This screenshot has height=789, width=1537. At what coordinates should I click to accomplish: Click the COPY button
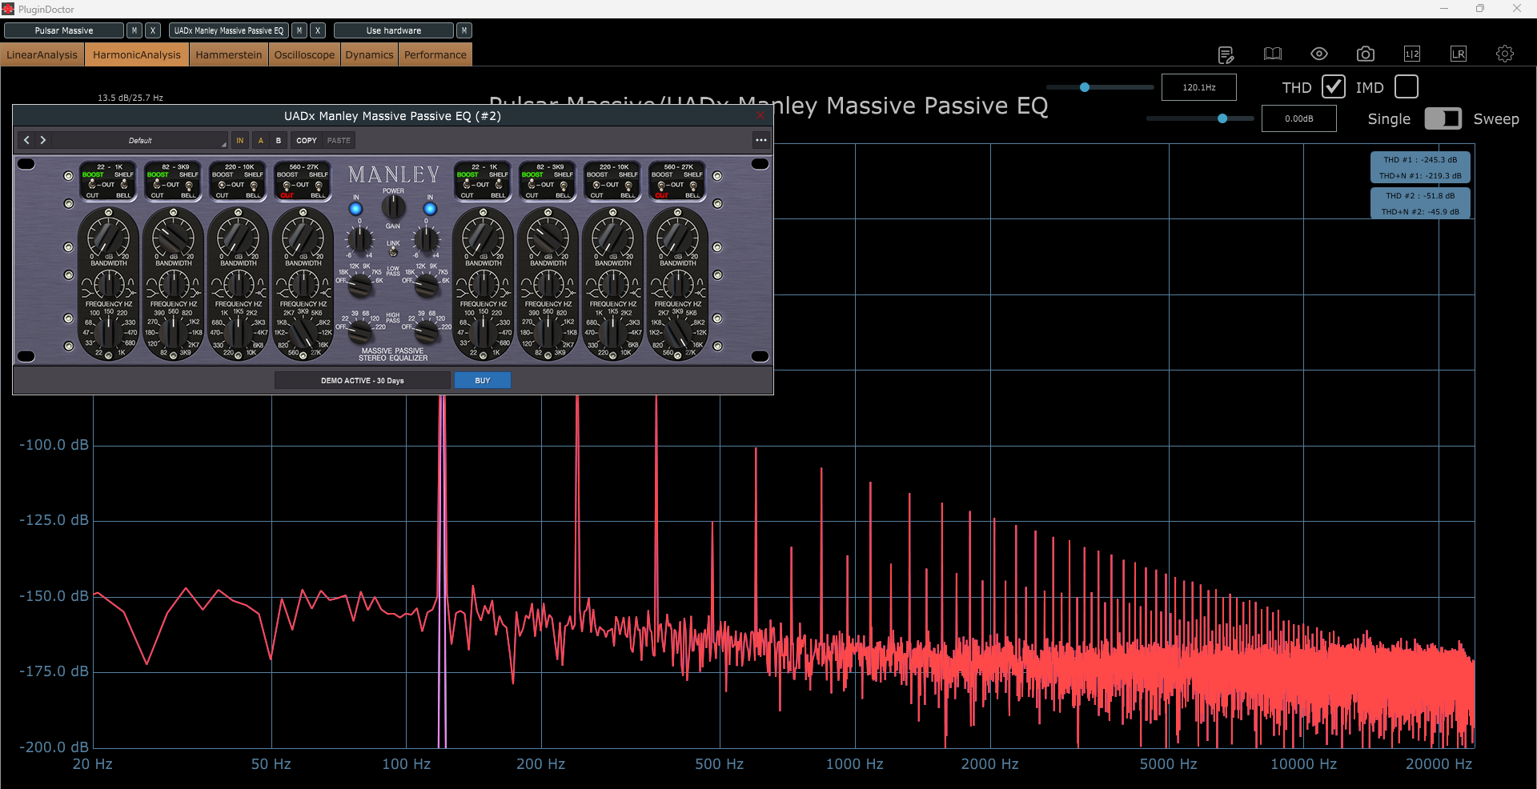307,140
